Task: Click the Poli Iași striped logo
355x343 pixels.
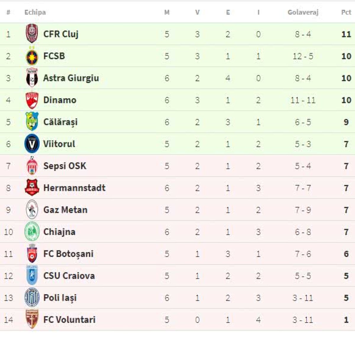Action: [32, 297]
